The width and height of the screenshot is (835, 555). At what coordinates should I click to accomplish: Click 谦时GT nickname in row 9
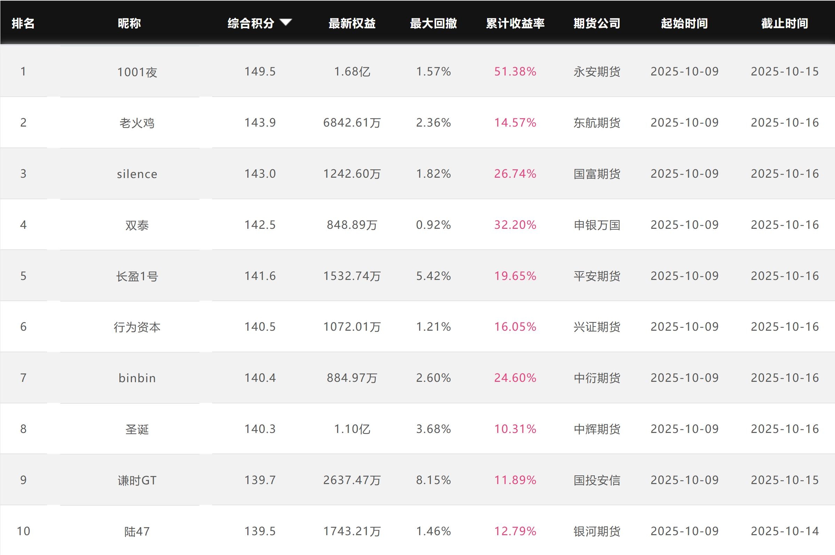coord(137,480)
